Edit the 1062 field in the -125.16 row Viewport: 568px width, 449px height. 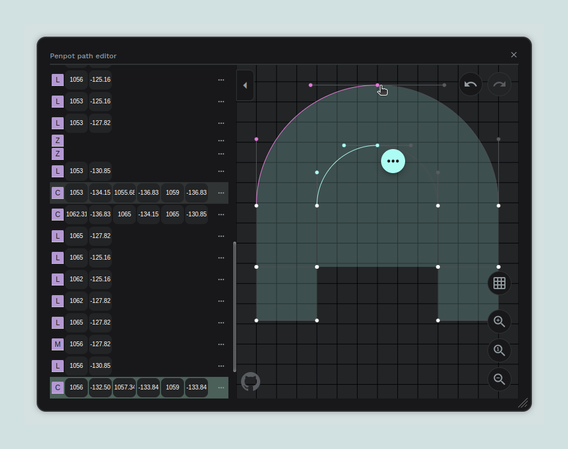click(76, 279)
